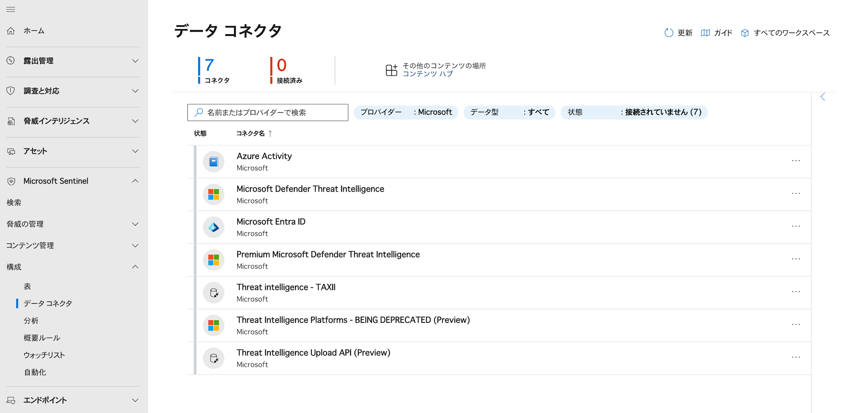The height and width of the screenshot is (413, 854).
Task: Open ウォッチリスト in the sidebar
Action: tap(44, 355)
